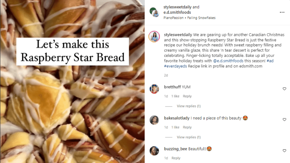Like buzzing_bee's Beautiful comment
The image size is (290, 163).
point(284,150)
